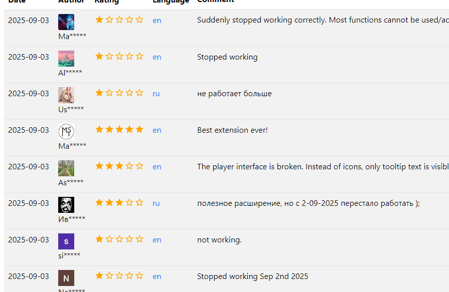This screenshot has height=292, width=449.
Task: Click the three-star rating for the 'player interface is broken' review
Action: (x=119, y=166)
